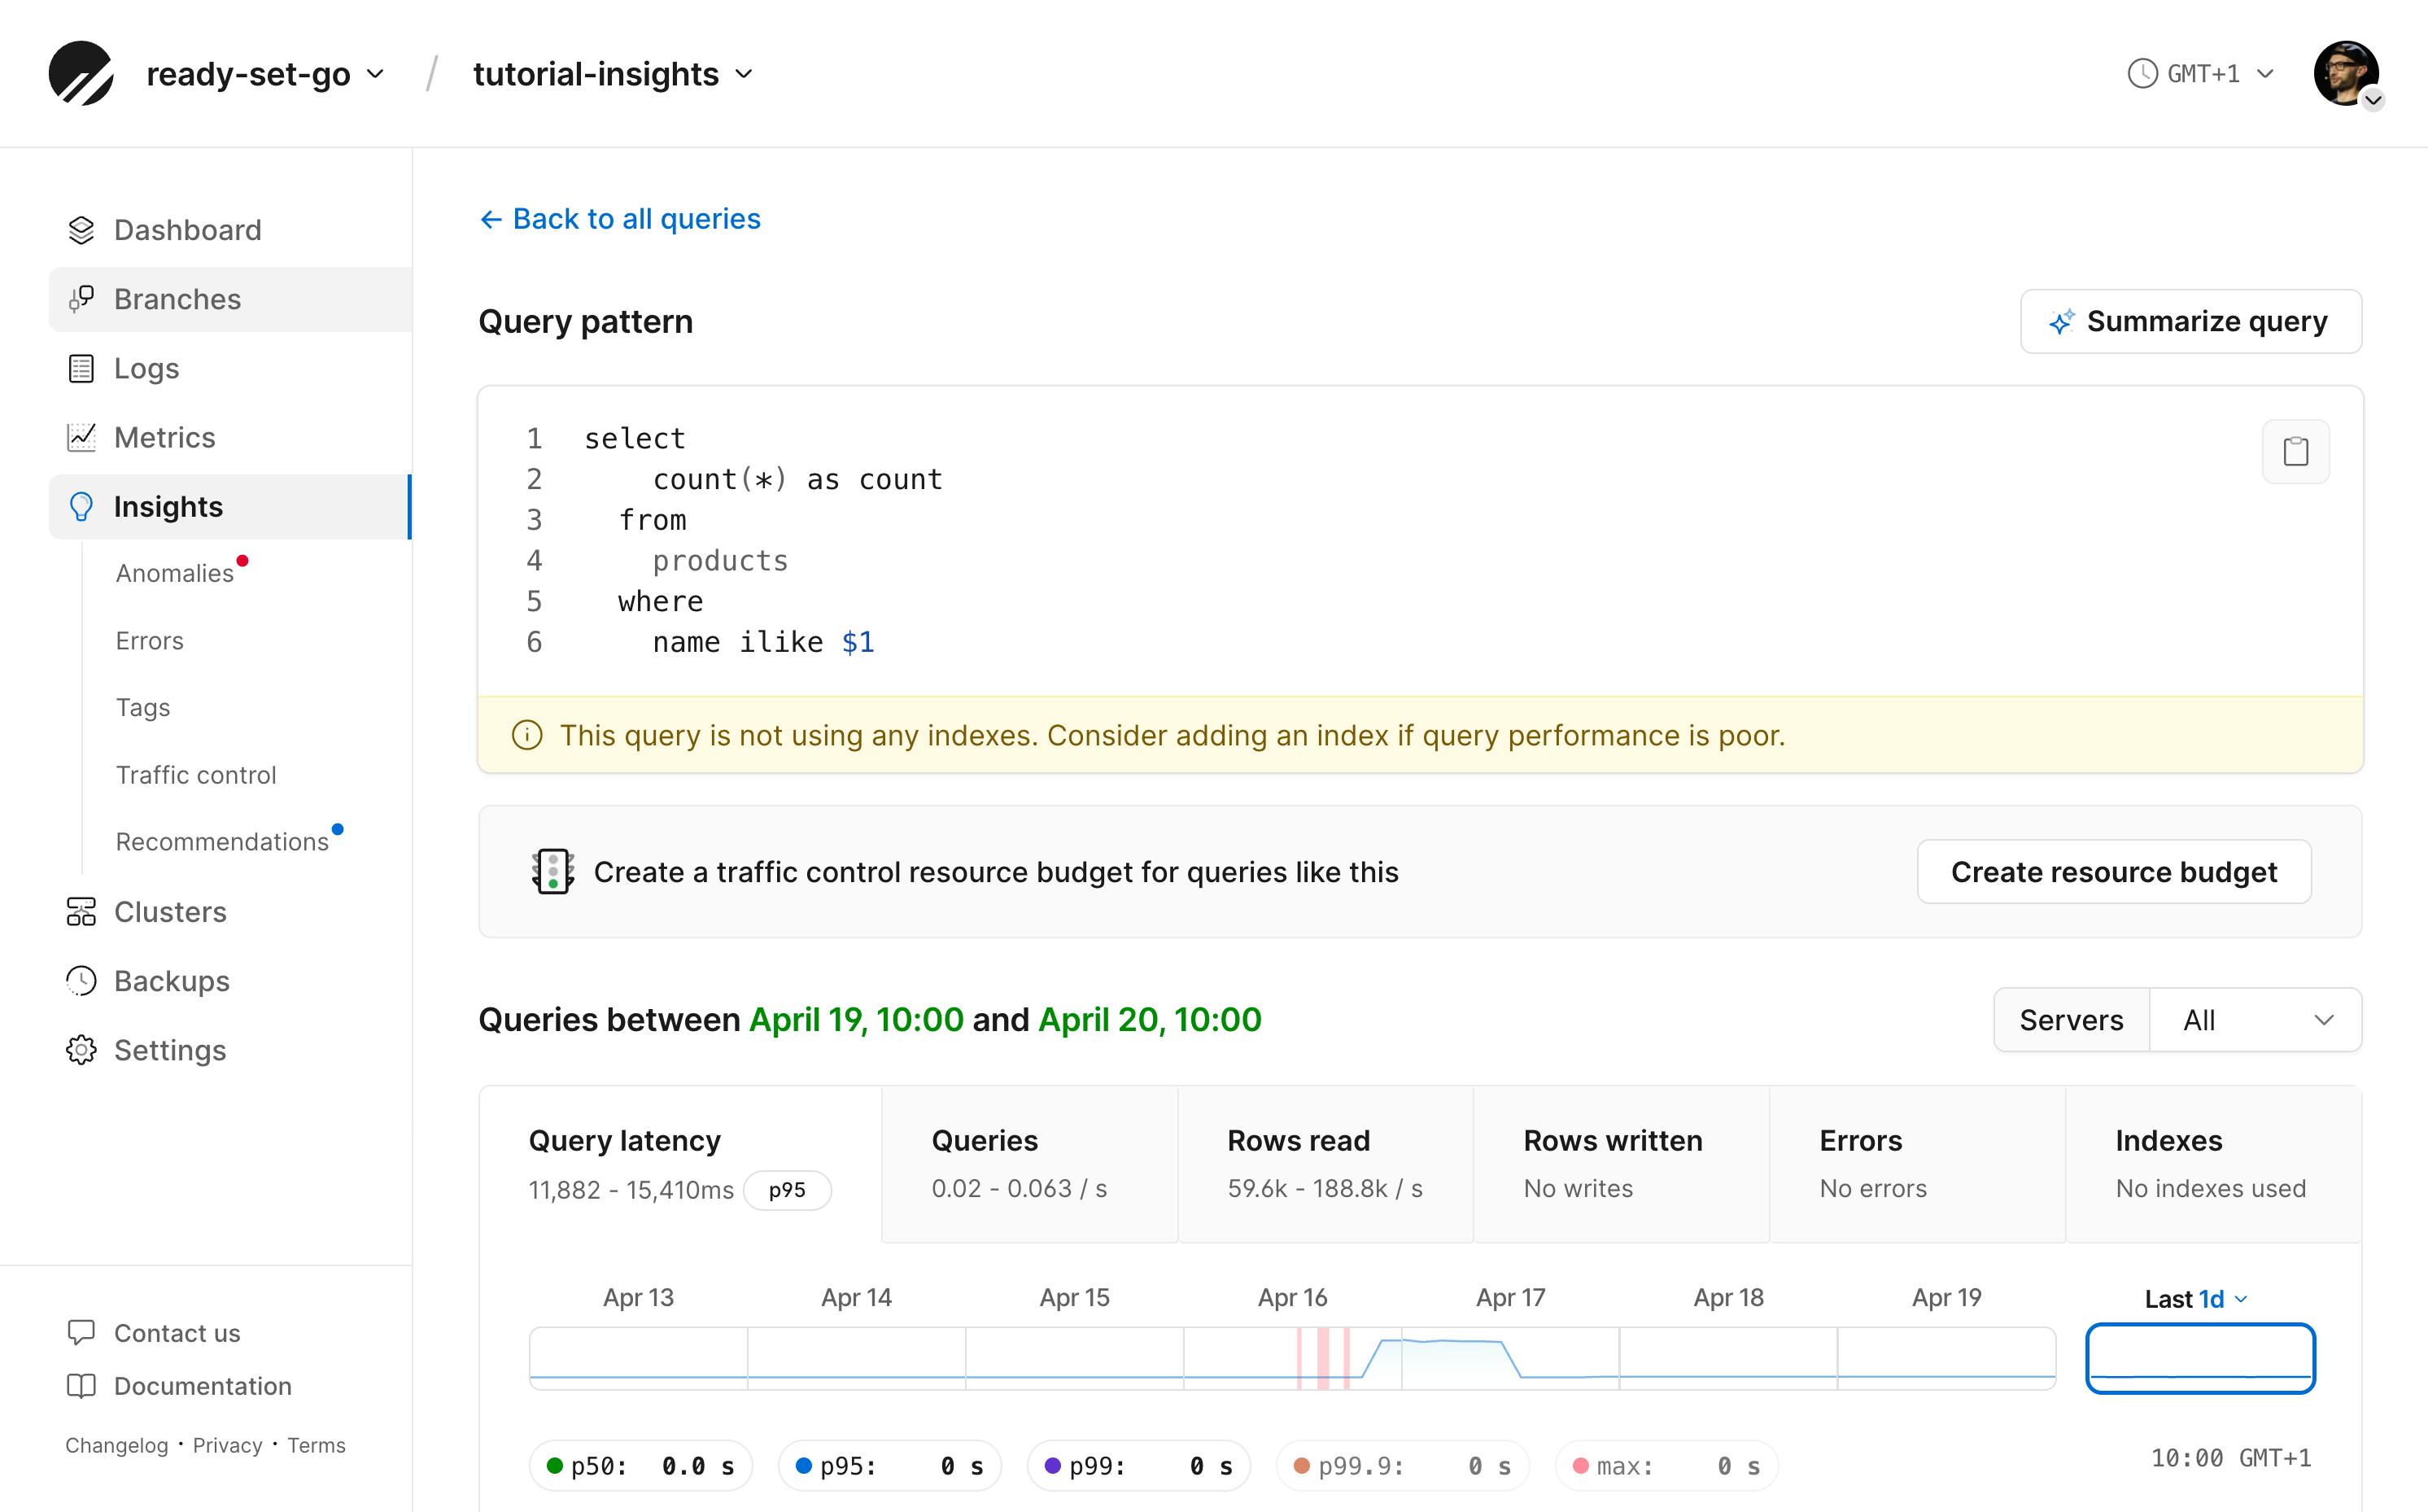
Task: Switch to the Queries tab
Action: [1029, 1165]
